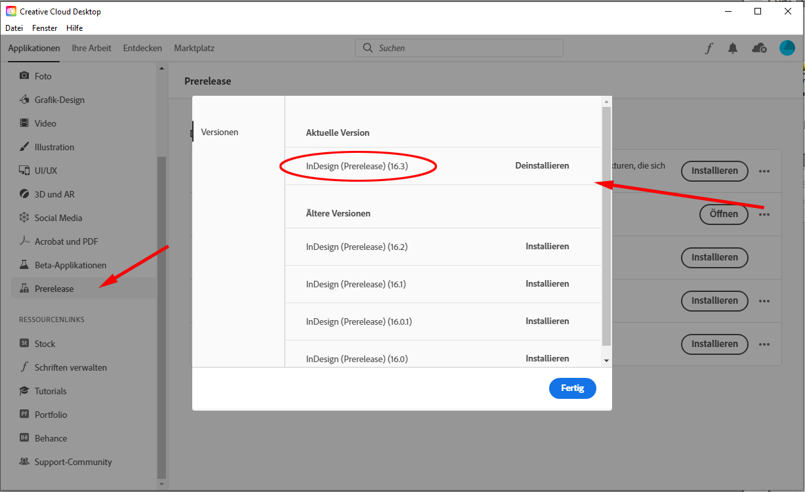Open Tutorials resource link
This screenshot has height=492, width=805.
51,391
